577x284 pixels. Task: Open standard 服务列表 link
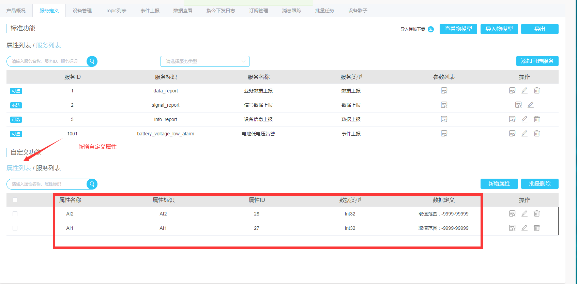tap(48, 45)
